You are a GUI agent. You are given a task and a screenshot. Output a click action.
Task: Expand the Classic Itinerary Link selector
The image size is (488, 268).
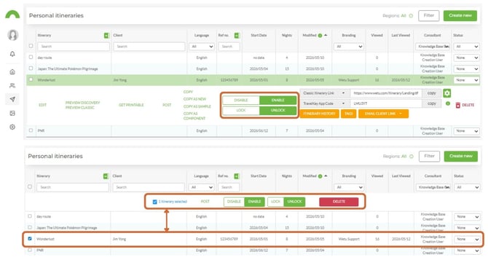[325, 93]
